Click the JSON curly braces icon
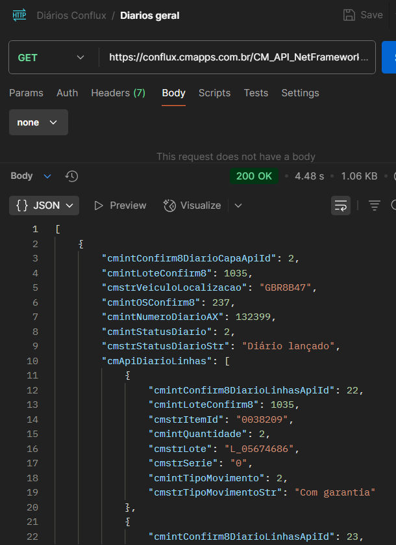 [x=22, y=206]
